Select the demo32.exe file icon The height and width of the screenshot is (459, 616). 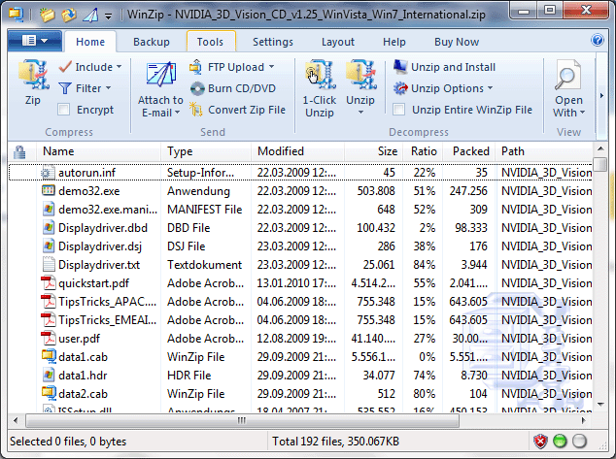click(x=49, y=190)
